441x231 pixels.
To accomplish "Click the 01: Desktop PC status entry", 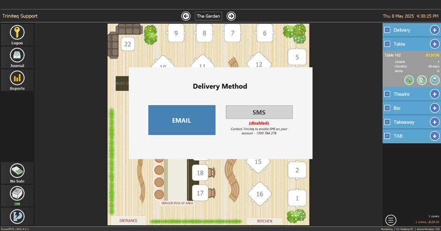I will [405, 229].
